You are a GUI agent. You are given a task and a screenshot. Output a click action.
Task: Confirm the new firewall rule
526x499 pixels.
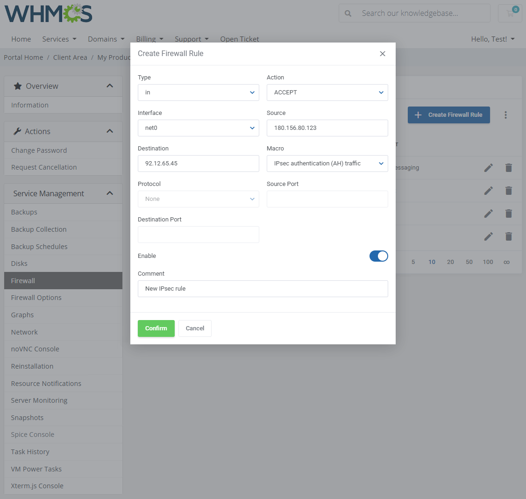pyautogui.click(x=156, y=328)
